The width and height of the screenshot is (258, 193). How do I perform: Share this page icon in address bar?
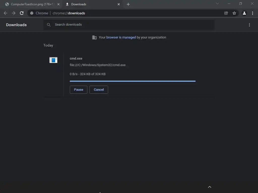226,13
